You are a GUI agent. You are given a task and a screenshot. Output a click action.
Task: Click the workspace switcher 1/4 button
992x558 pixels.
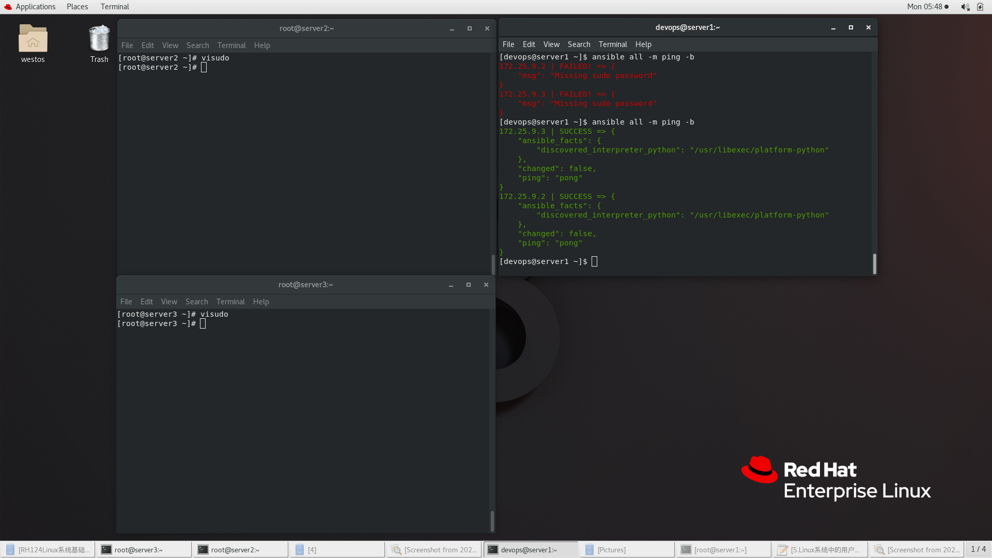point(978,549)
